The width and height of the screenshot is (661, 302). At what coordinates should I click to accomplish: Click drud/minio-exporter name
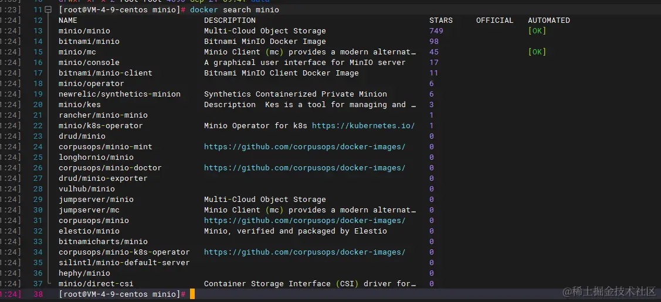tap(103, 178)
